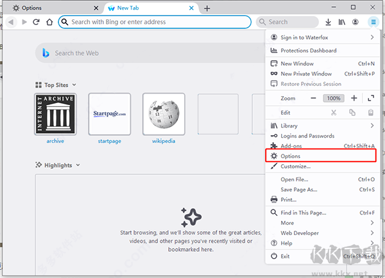Expand the More submenu
This screenshot has height=278, width=385.
(322, 223)
